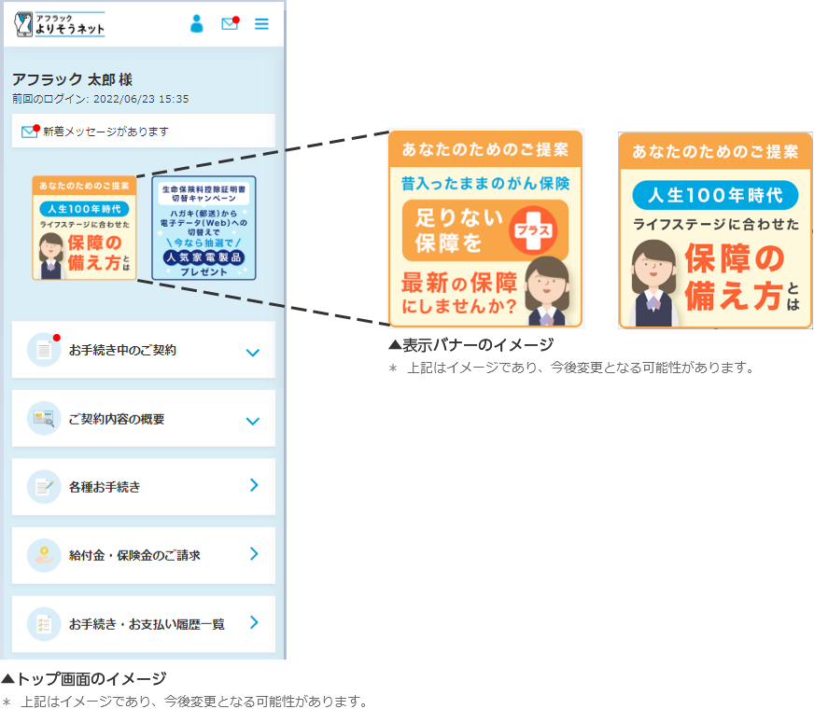
Task: Open 各種お手続き via right arrow
Action: 254,485
